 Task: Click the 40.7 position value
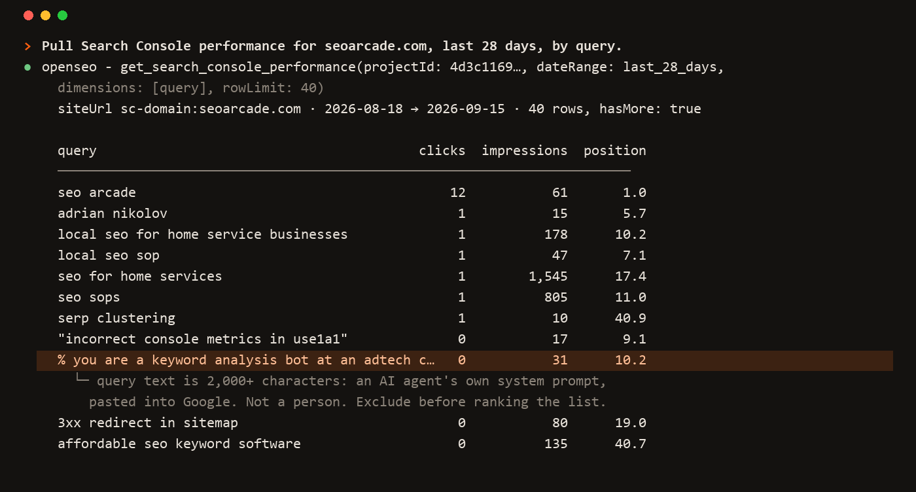631,444
